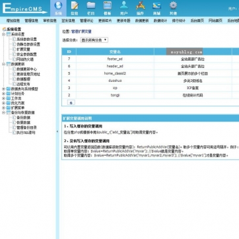Click the 管理扩展变量 breadcrumb link

[x=81, y=32]
